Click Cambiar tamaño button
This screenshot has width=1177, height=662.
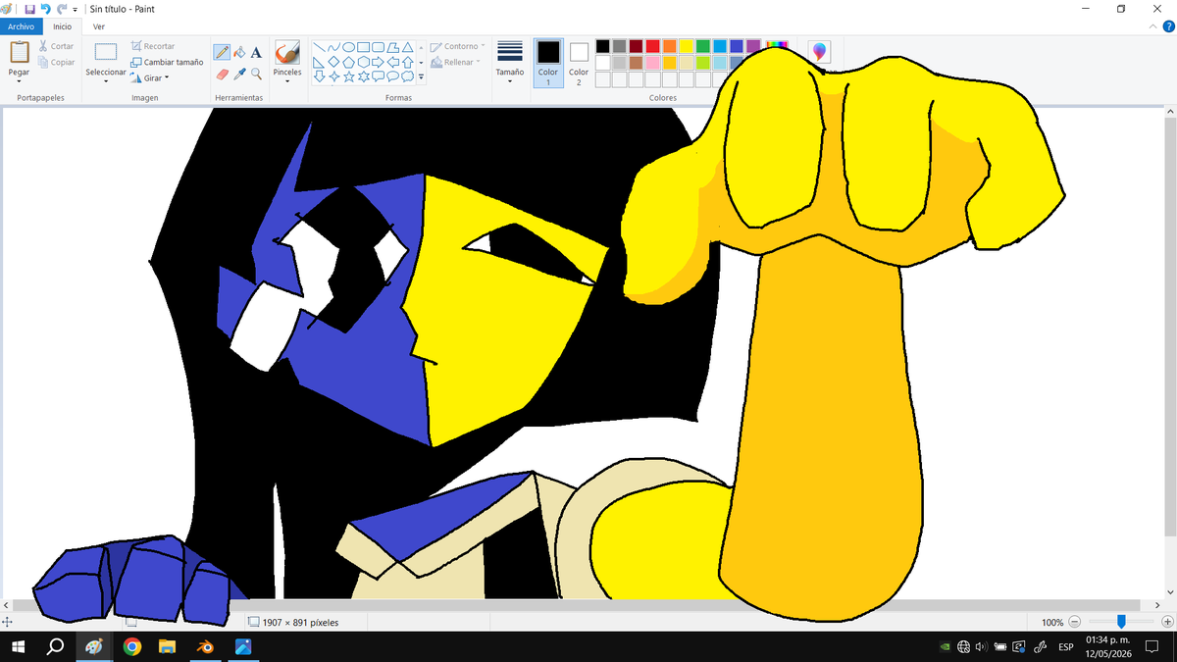coord(167,62)
